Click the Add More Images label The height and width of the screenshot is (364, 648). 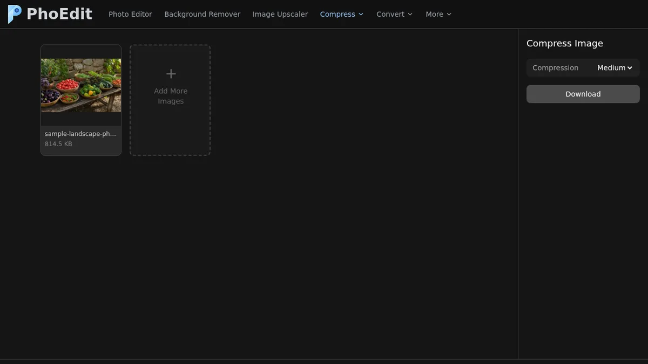tap(171, 96)
